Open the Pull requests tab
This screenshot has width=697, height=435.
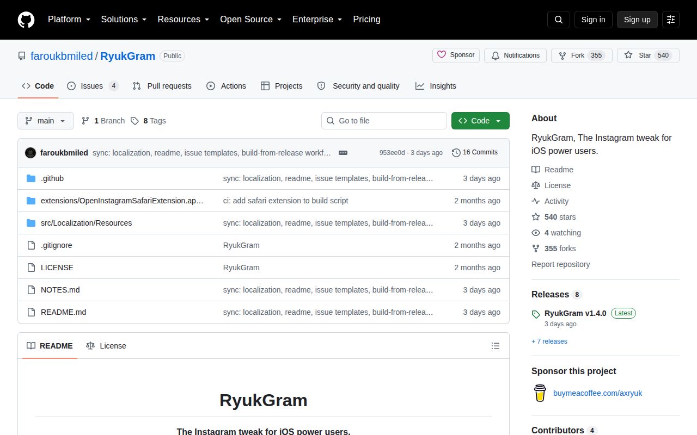tap(162, 86)
